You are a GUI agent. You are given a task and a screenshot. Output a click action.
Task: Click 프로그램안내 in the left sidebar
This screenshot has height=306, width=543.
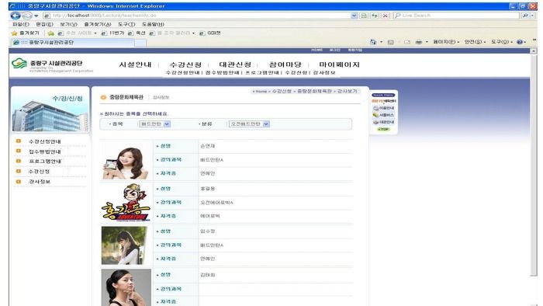pos(45,162)
